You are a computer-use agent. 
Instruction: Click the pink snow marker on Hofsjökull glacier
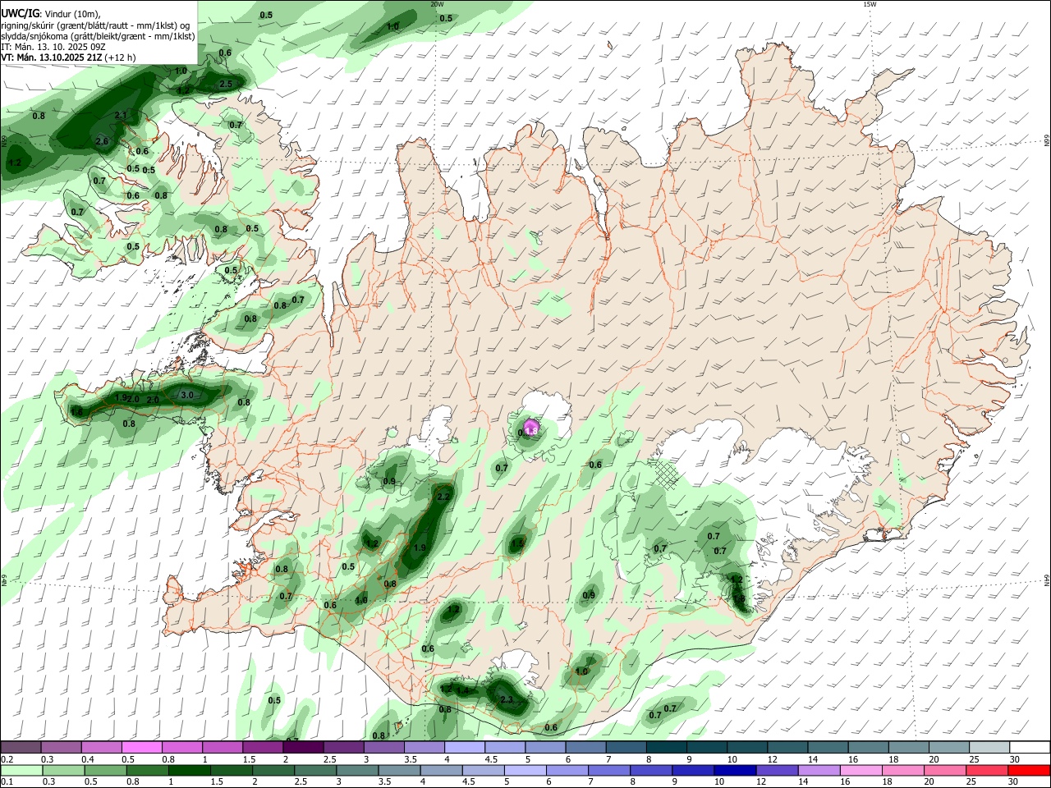(530, 428)
